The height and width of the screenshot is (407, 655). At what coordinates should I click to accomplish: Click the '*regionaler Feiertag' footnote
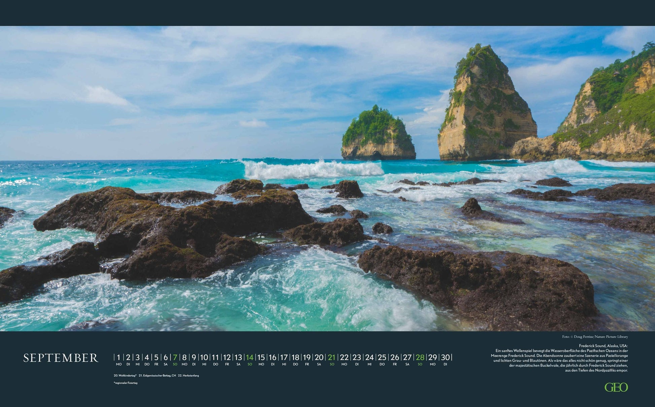(x=126, y=383)
